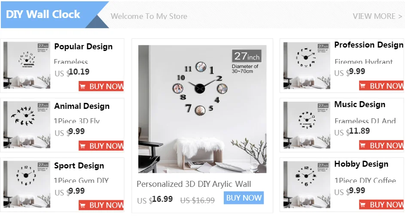Select the Hobby Design clock thumbnail
Screen dimensions: 405x222
pyautogui.click(x=307, y=185)
